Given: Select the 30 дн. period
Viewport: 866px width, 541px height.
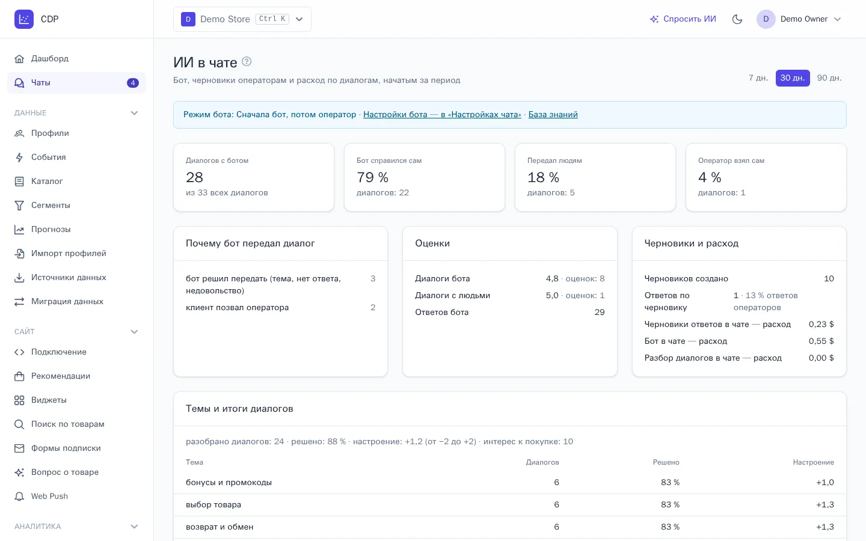Looking at the screenshot, I should [x=793, y=78].
